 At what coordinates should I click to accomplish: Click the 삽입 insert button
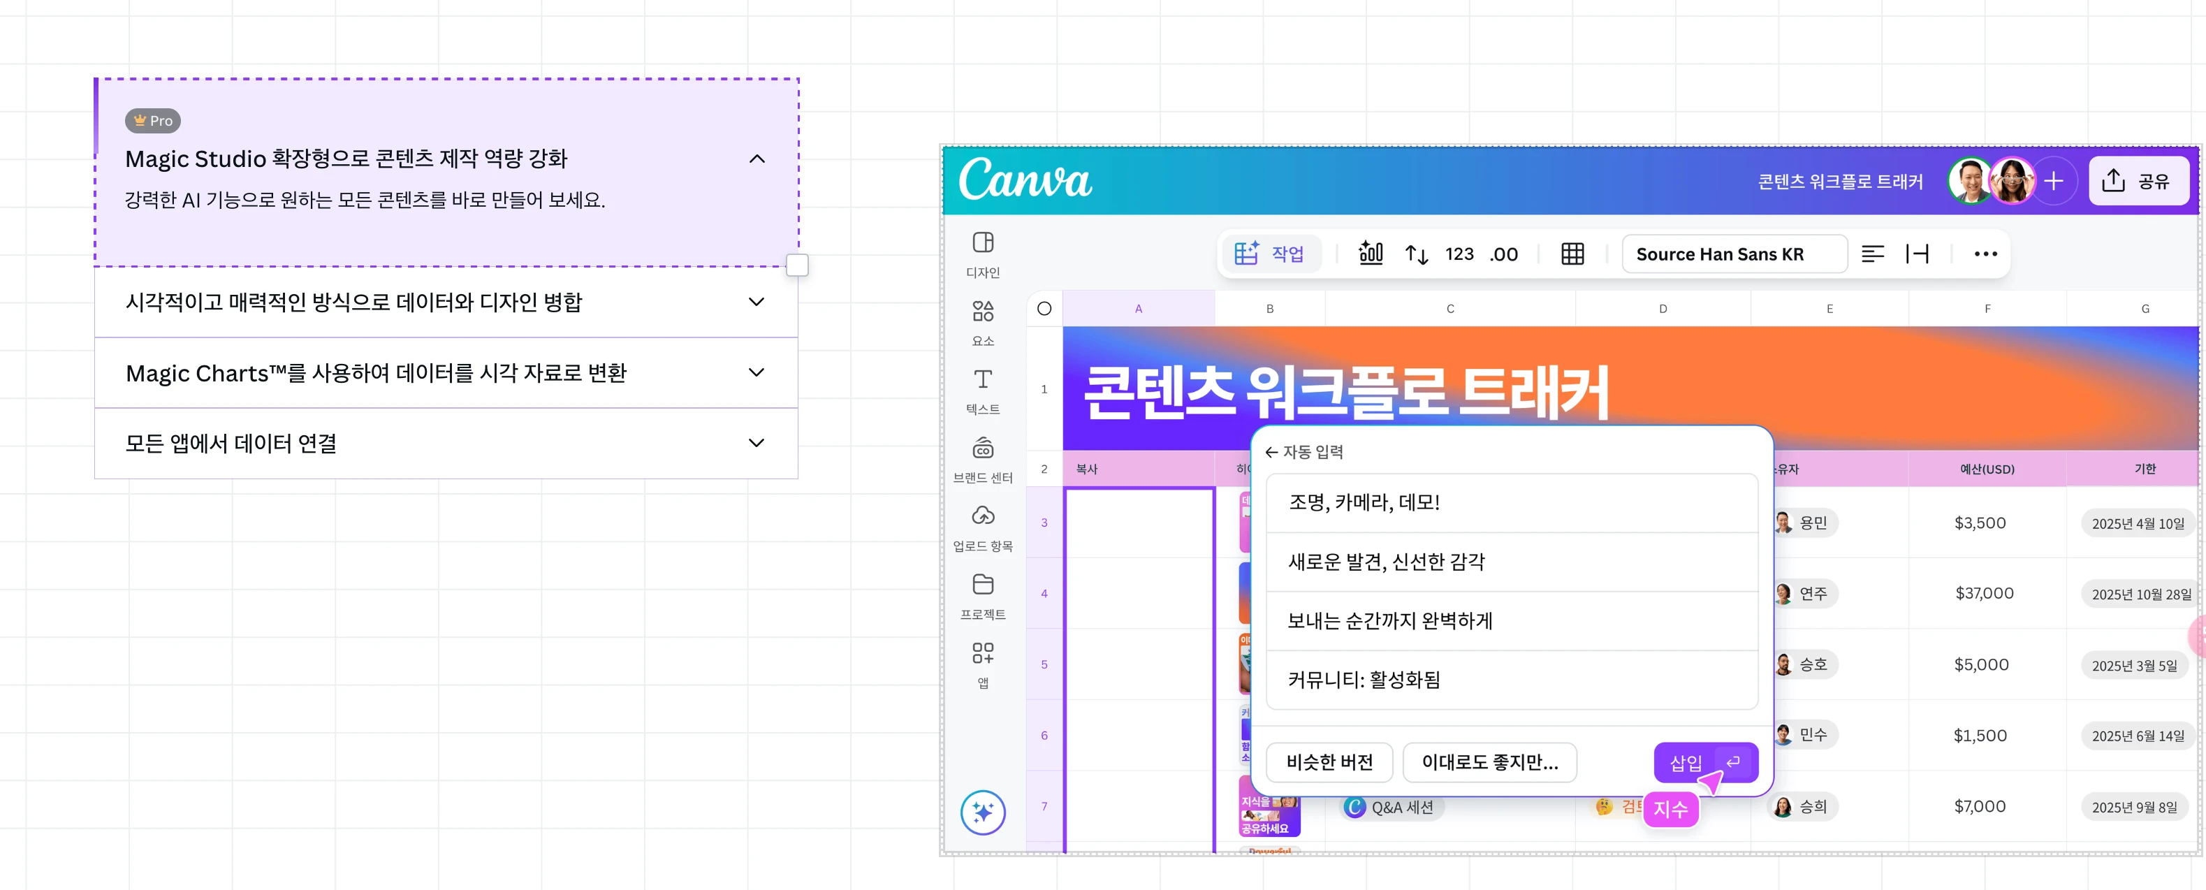1705,762
